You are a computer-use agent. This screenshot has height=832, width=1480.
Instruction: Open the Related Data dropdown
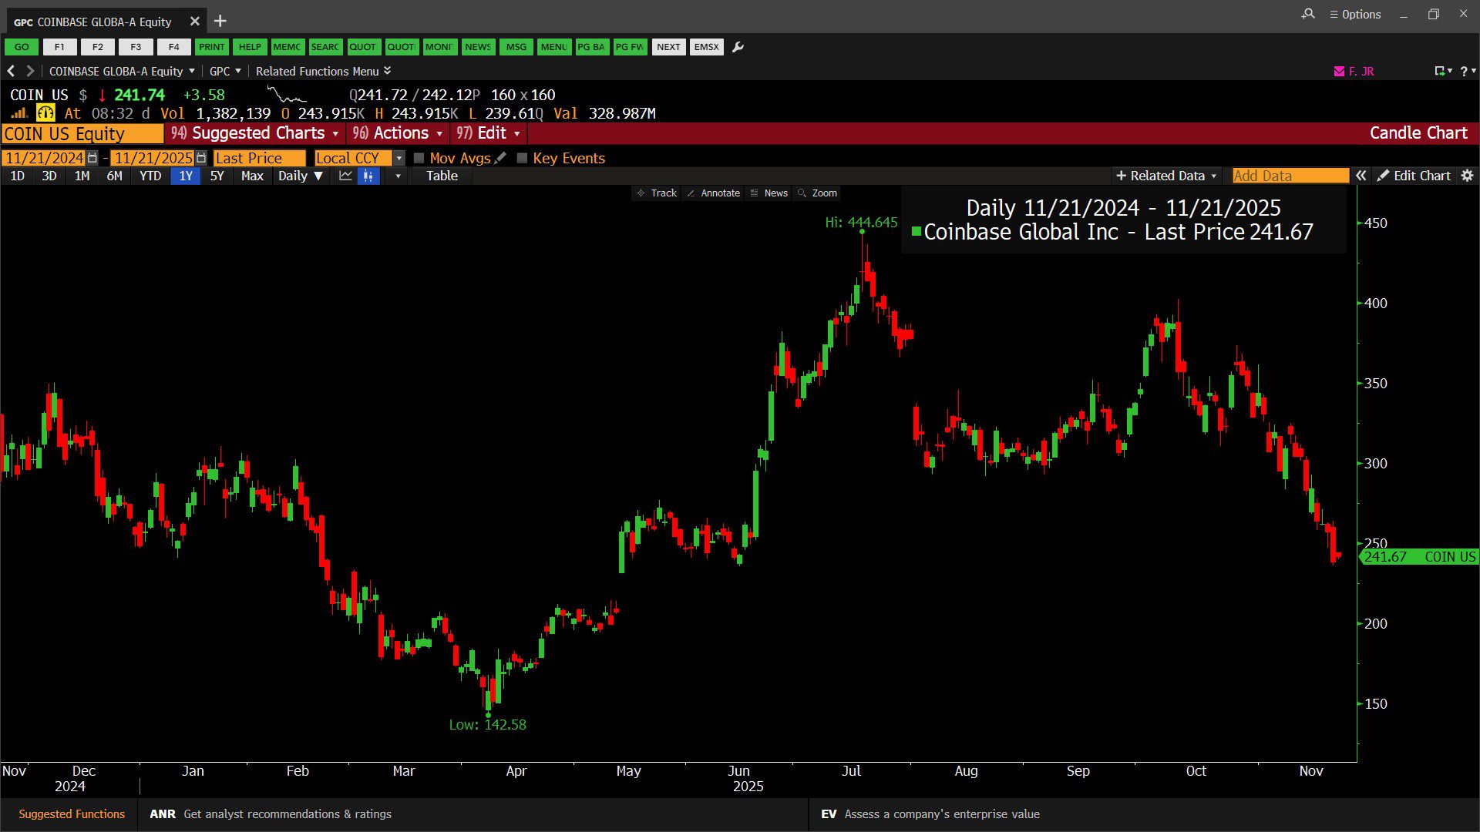(1166, 176)
